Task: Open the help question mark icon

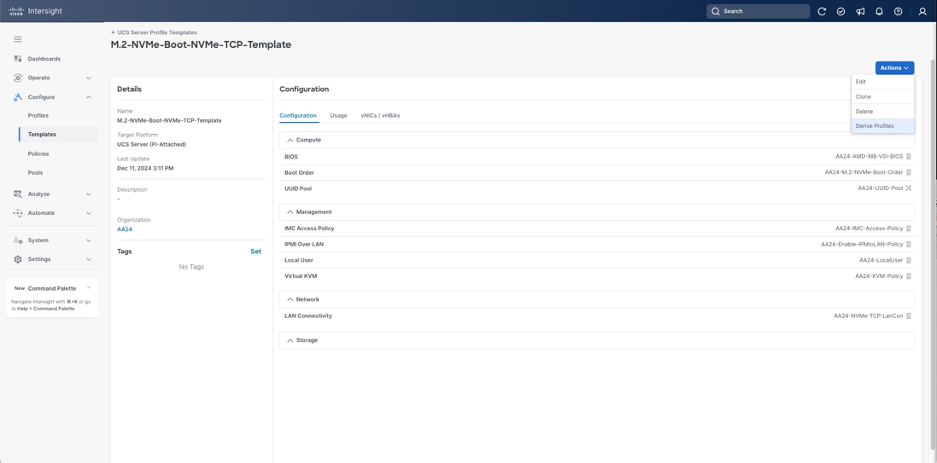Action: pos(899,11)
